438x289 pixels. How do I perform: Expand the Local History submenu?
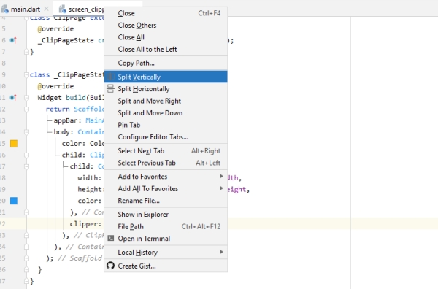tap(166, 252)
